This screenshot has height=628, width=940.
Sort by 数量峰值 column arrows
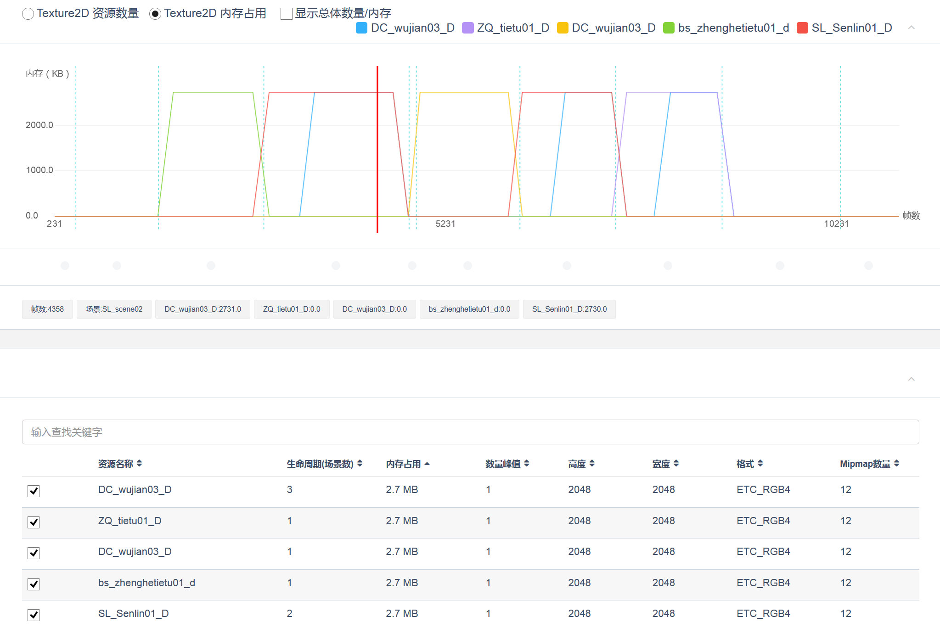[527, 464]
